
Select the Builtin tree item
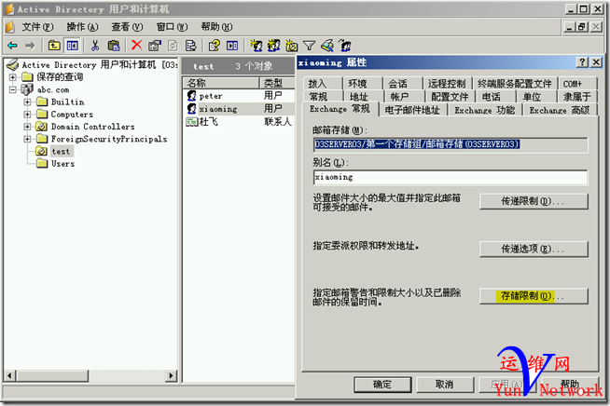tap(68, 102)
